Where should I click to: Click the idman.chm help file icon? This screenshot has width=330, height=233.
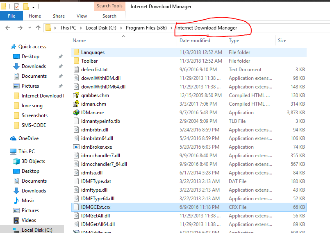coord(76,104)
